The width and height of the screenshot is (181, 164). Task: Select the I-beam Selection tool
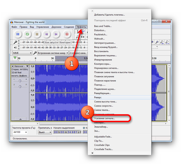(78, 31)
